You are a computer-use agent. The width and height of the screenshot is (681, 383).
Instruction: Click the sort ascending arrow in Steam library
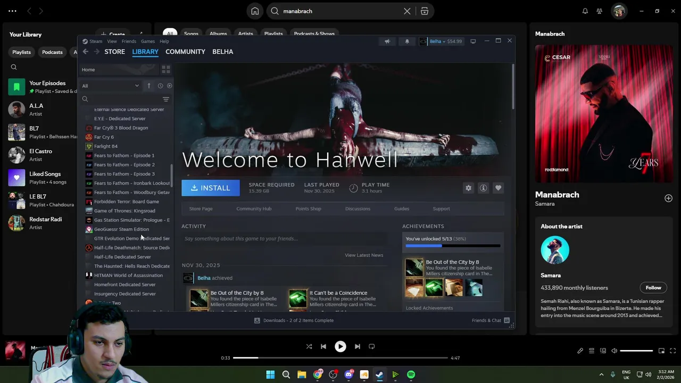(x=149, y=86)
